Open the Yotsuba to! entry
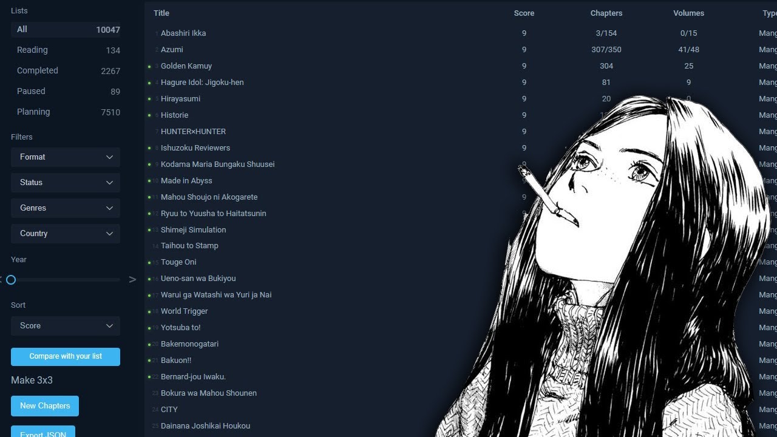The width and height of the screenshot is (777, 437). tap(181, 327)
